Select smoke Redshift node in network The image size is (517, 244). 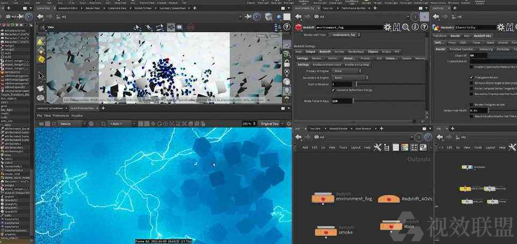tap(326, 232)
